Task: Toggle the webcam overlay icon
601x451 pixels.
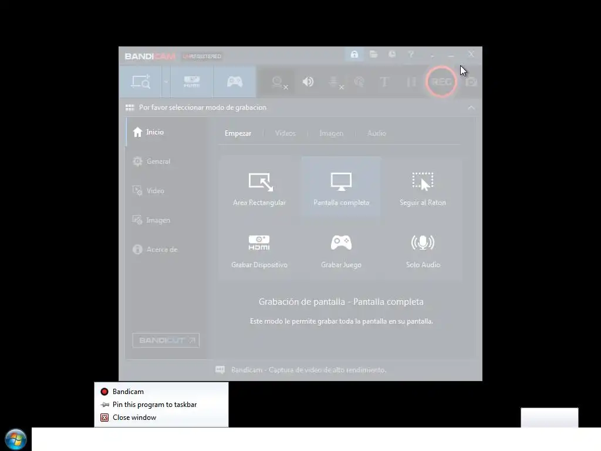Action: tap(279, 82)
